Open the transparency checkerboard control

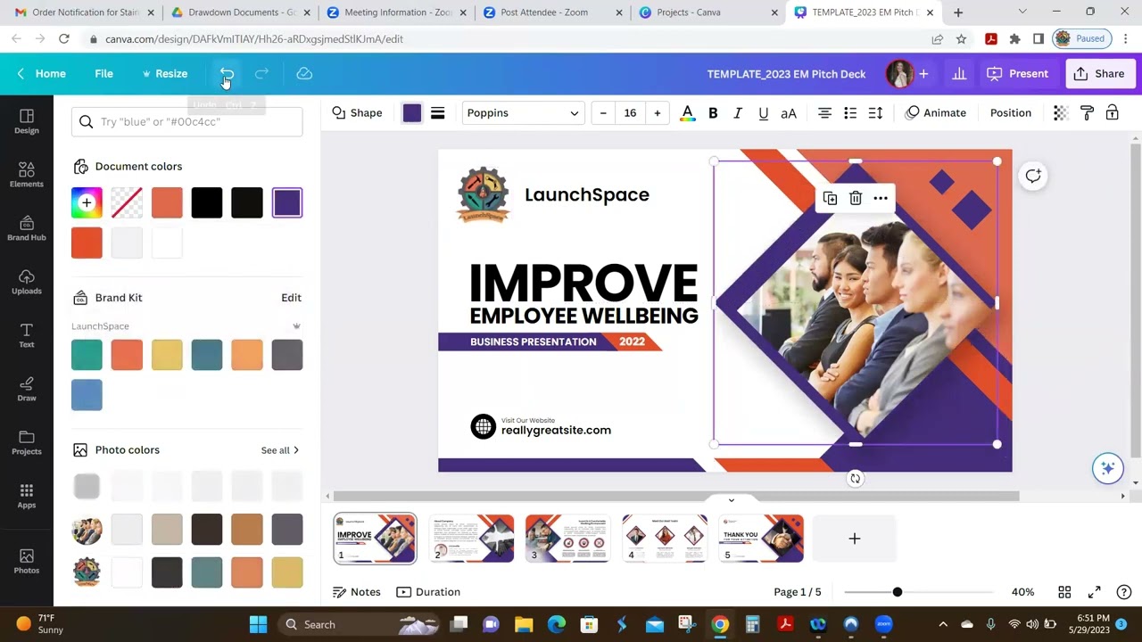tap(1060, 113)
